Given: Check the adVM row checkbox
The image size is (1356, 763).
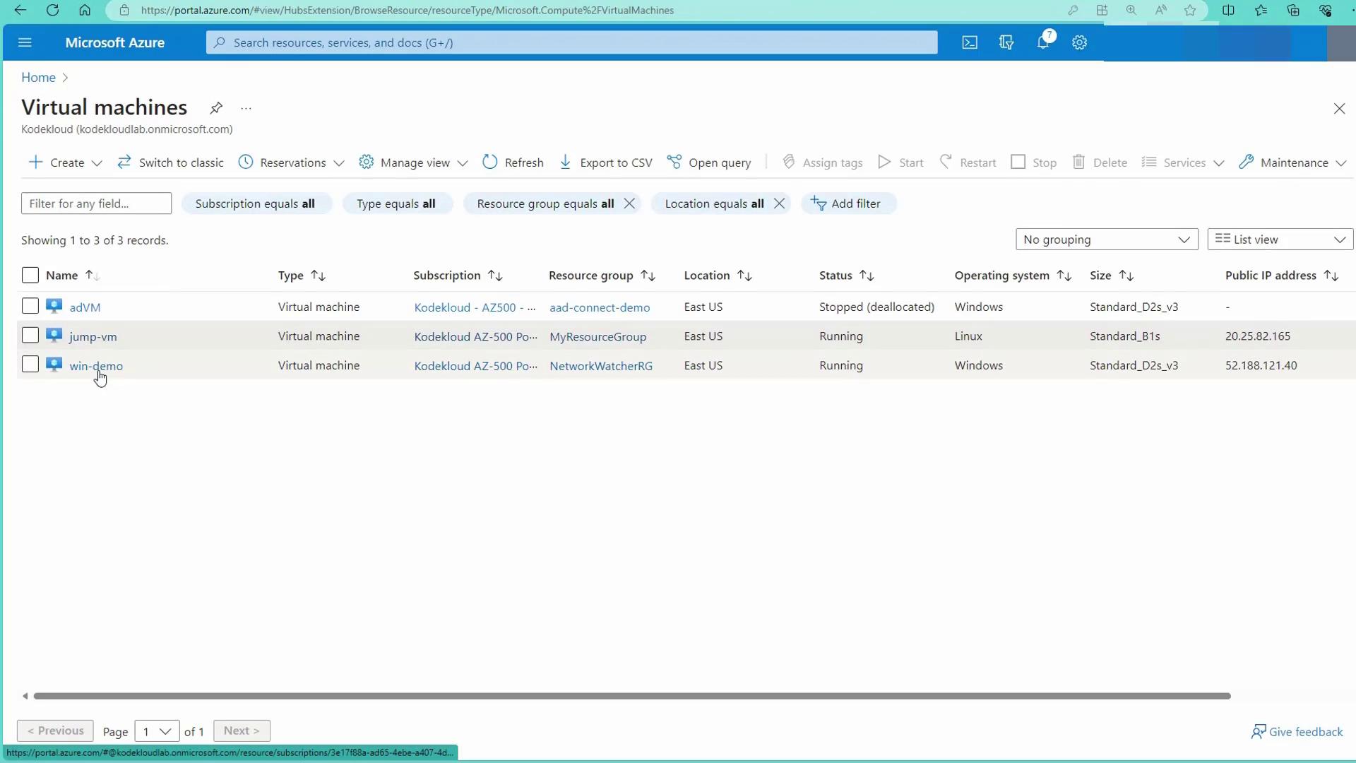Looking at the screenshot, I should coord(30,306).
